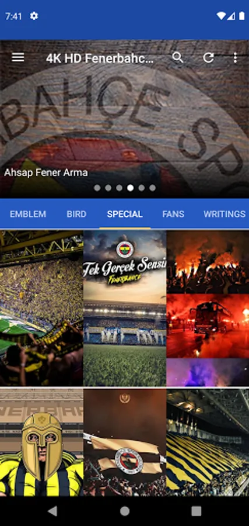Screen dimensions: 249x526
Task: Go to the WRITINGS tab
Action: pyautogui.click(x=225, y=214)
